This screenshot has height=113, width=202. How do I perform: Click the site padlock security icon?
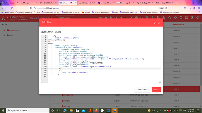[35, 8]
